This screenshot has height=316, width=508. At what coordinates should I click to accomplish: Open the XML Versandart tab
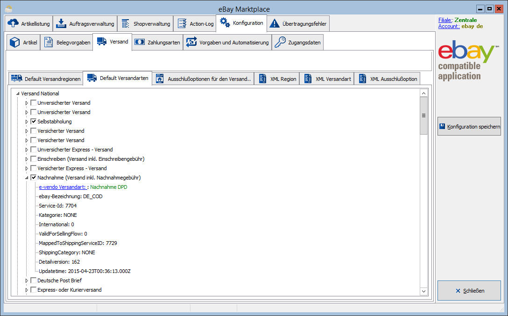click(327, 79)
